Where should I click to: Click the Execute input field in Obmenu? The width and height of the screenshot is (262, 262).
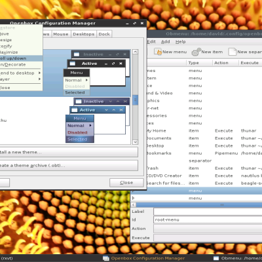click(x=208, y=238)
